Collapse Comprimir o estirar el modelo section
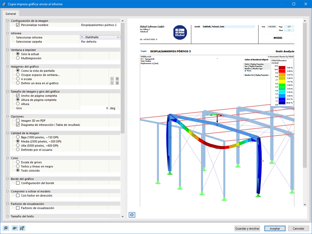 click(7, 191)
